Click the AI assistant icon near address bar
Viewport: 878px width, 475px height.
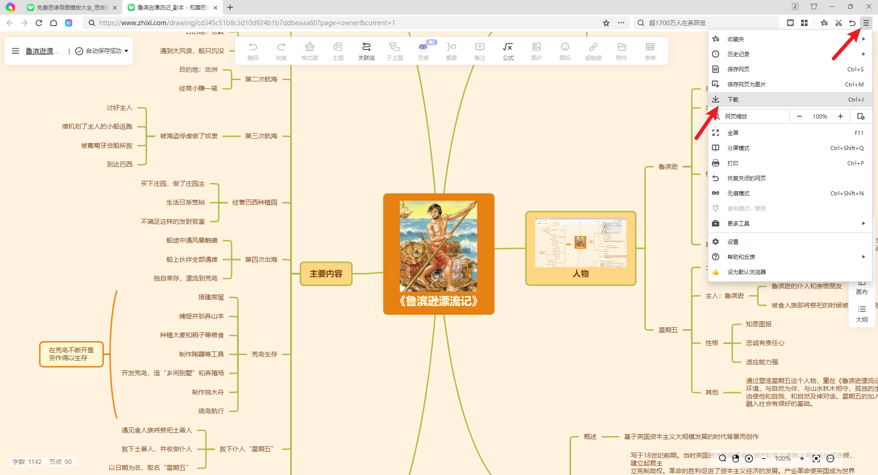click(x=69, y=23)
